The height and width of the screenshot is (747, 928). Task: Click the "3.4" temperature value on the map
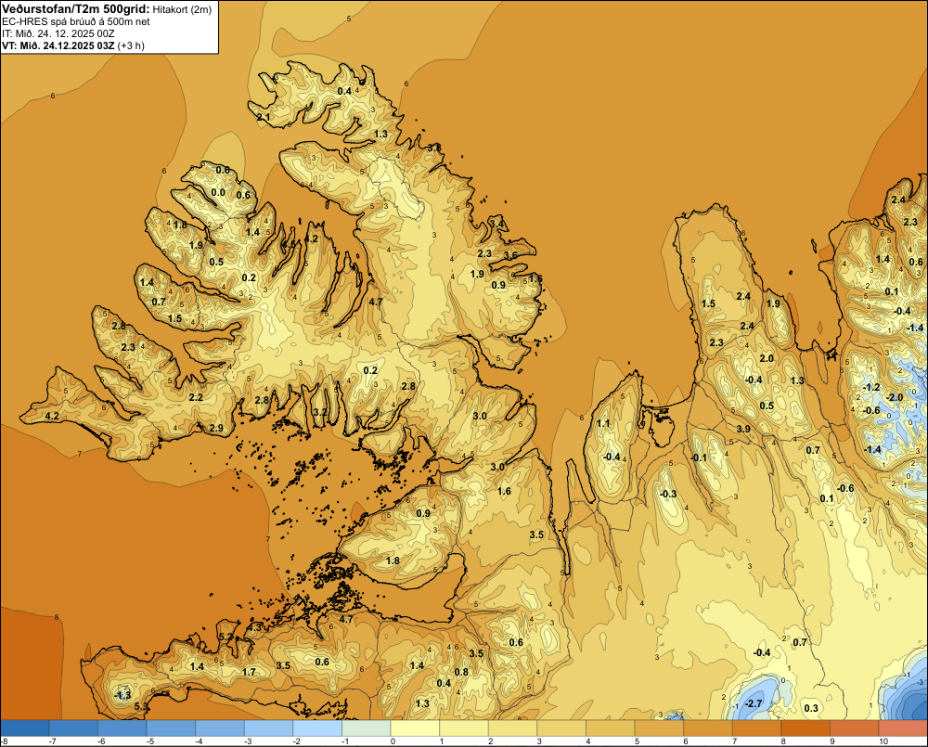(497, 224)
